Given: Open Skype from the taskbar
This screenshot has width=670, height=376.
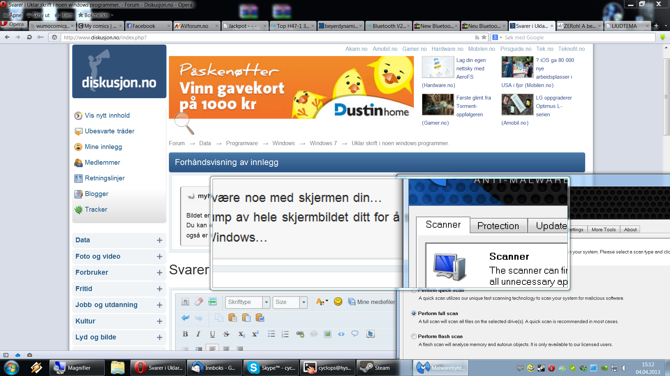Looking at the screenshot, I should click(271, 368).
